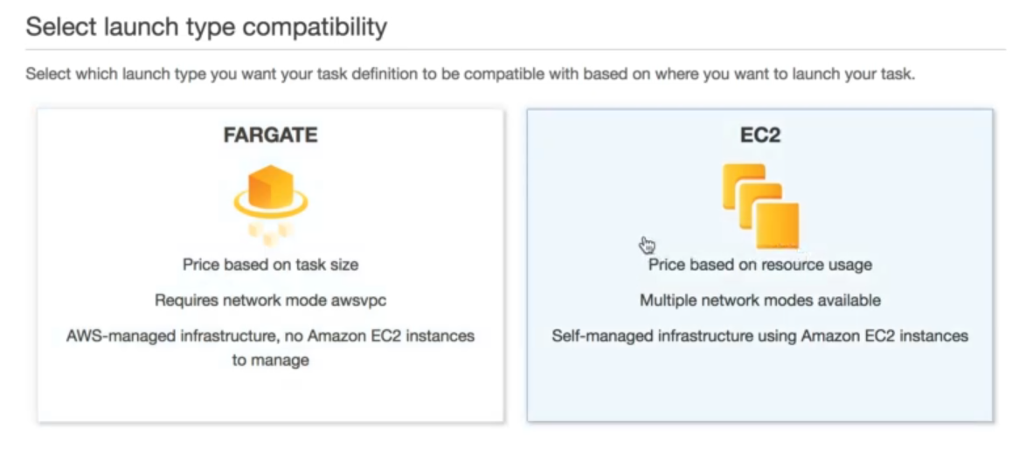Click "AWS-managed infrastructure" description line
The image size is (1019, 456).
[x=270, y=335]
